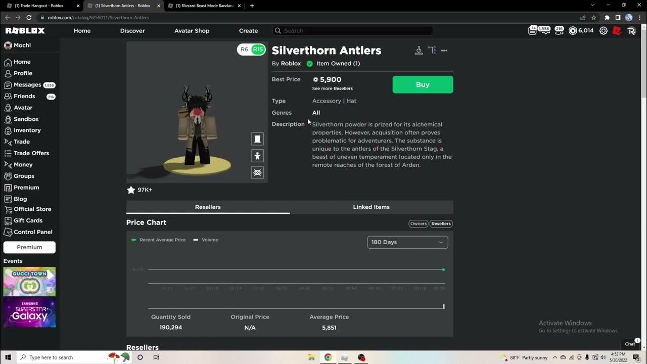Open the Blog sidebar entry
Image resolution: width=647 pixels, height=364 pixels.
click(x=16, y=199)
